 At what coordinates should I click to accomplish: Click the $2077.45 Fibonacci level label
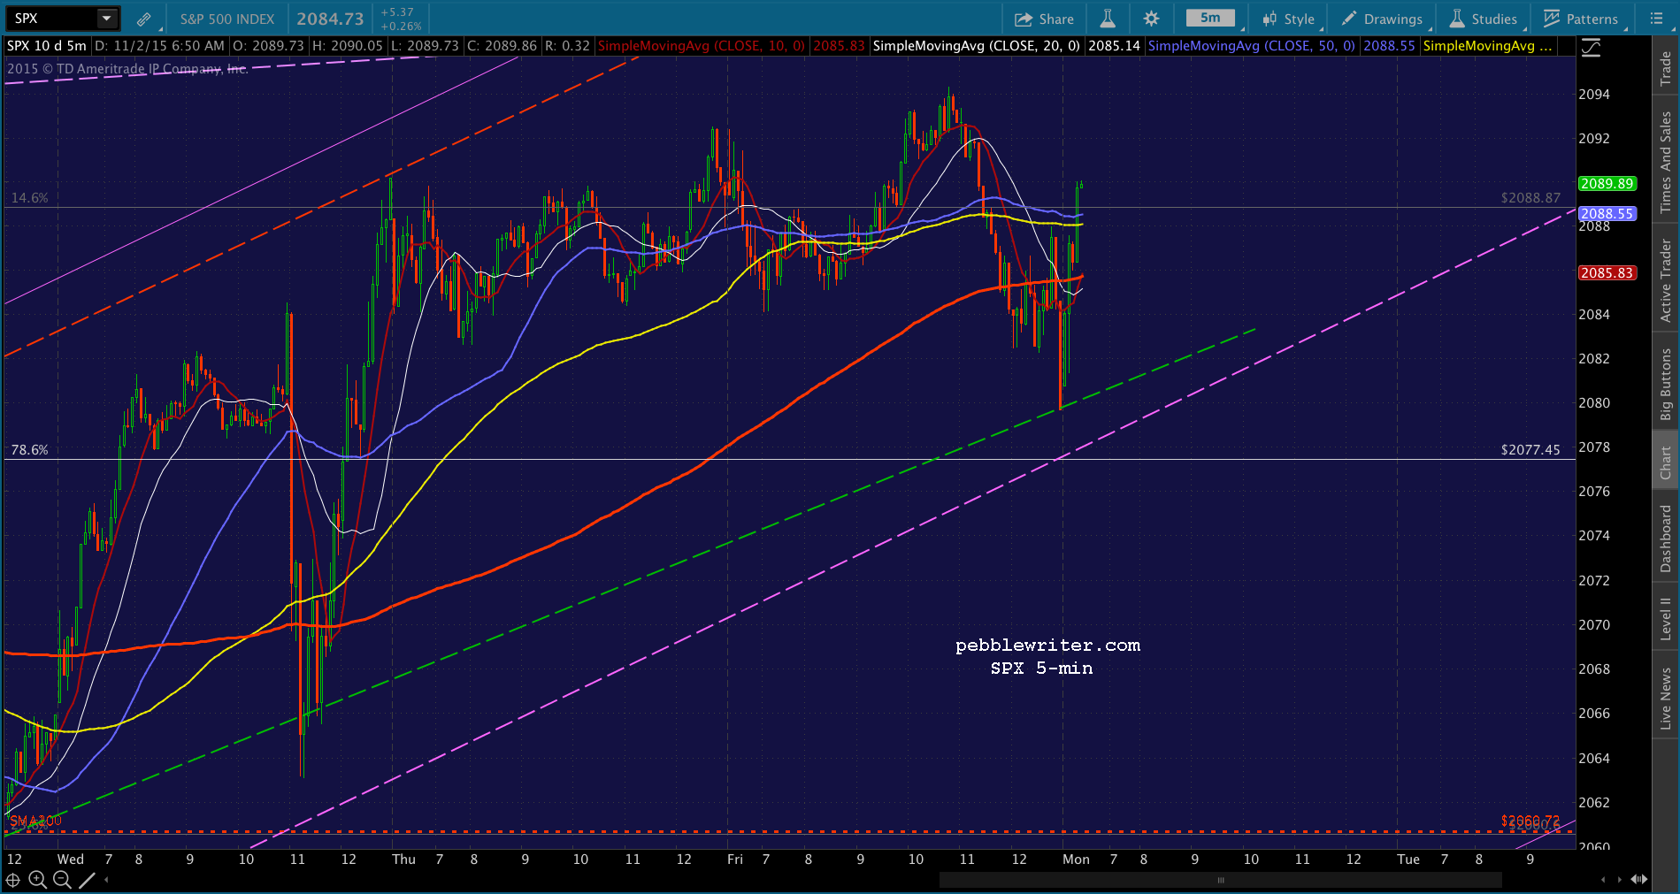[x=1530, y=450]
